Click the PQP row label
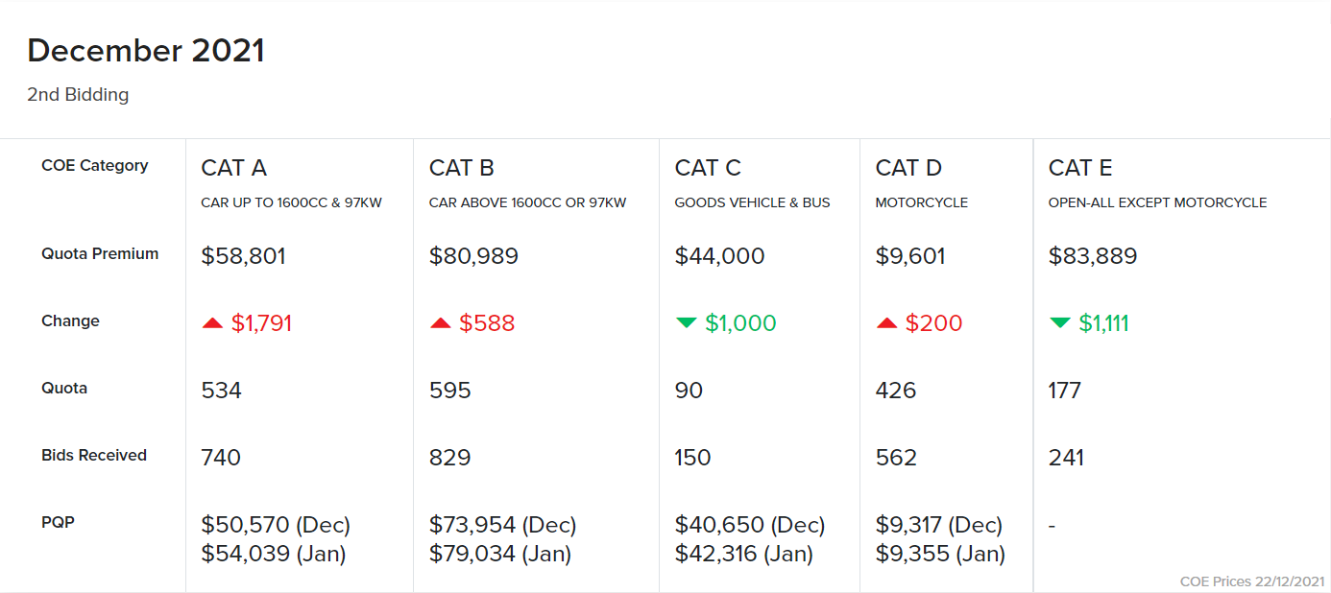 pos(58,523)
